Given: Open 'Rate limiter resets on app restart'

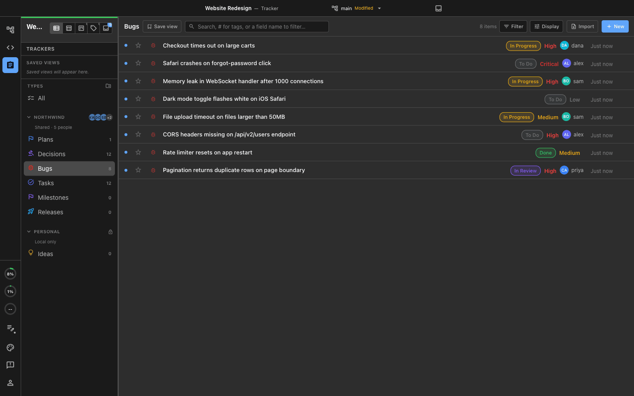Looking at the screenshot, I should (207, 152).
